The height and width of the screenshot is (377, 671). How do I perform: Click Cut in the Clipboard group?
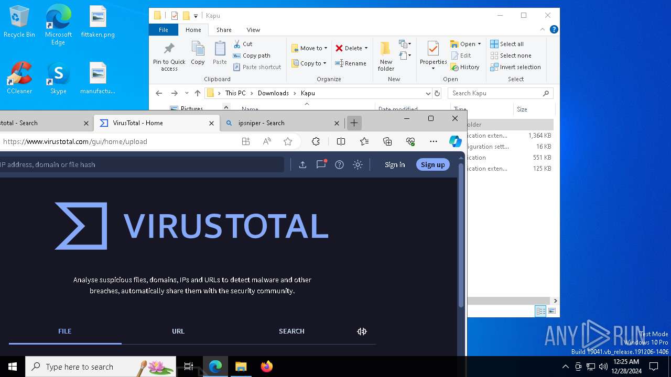(243, 44)
